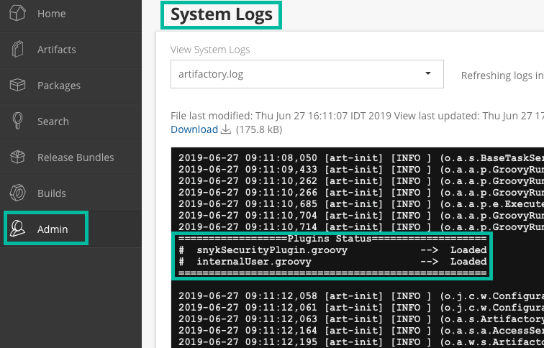This screenshot has height=348, width=544.
Task: Select the Packages menu label
Action: [58, 86]
